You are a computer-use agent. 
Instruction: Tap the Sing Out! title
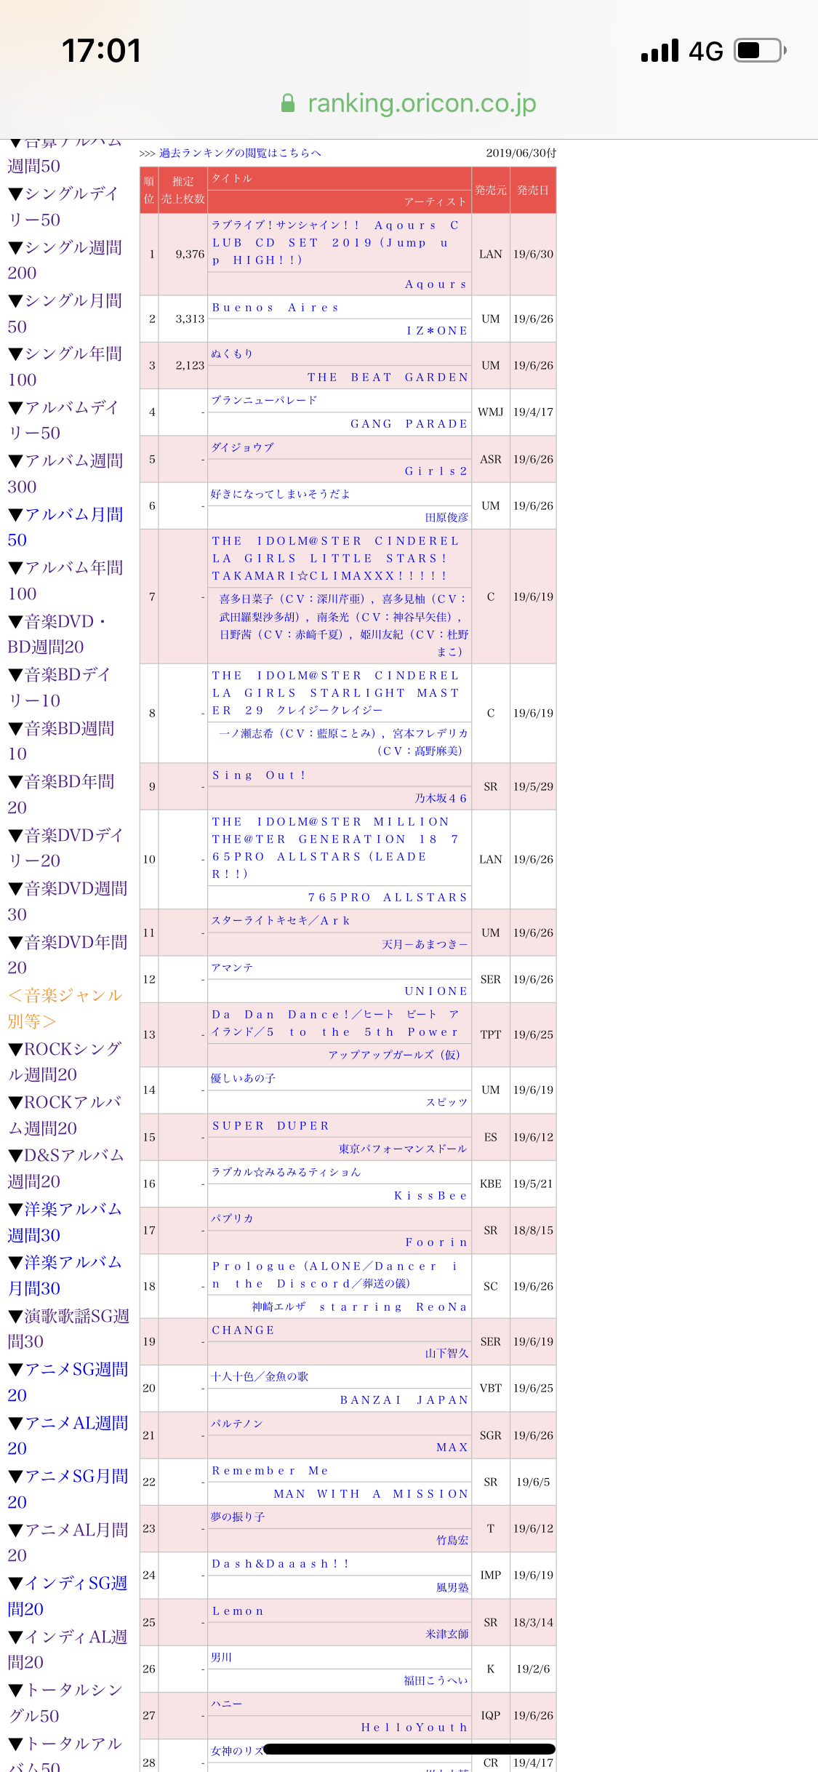click(x=259, y=775)
